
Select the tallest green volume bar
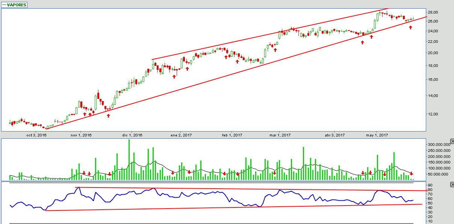(129, 160)
